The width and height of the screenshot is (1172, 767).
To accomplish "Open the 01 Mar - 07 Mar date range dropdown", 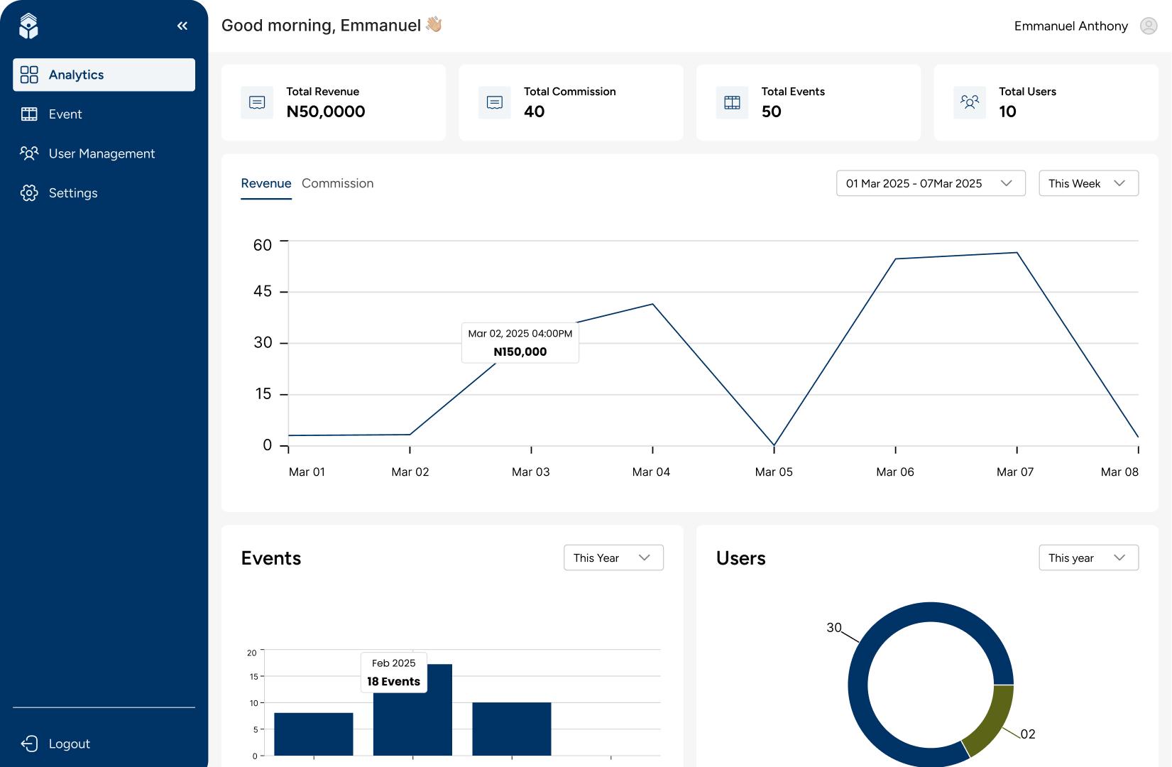I will coord(930,183).
